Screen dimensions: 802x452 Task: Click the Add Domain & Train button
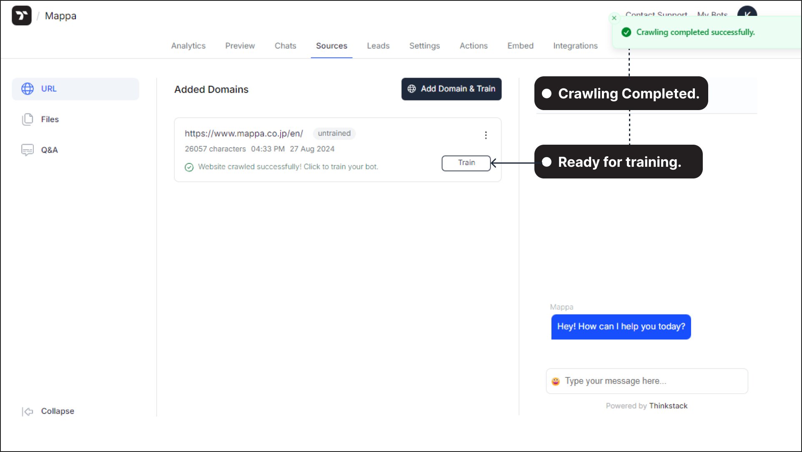click(x=452, y=89)
